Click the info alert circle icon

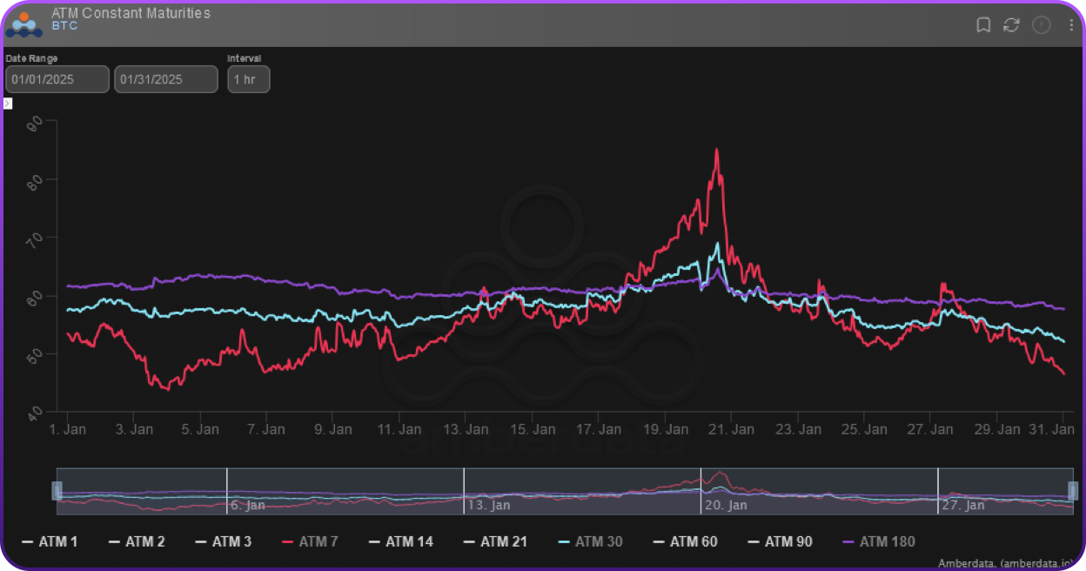pyautogui.click(x=1041, y=25)
